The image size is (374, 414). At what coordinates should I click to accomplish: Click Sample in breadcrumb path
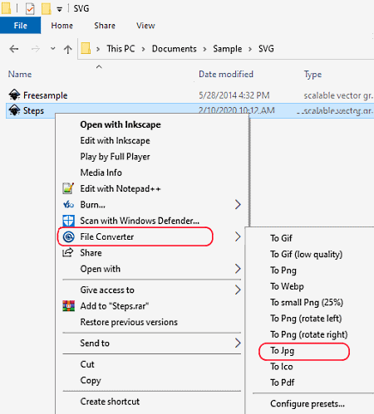pos(228,49)
